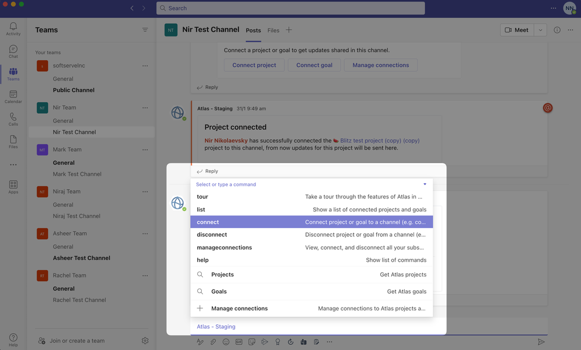Switch to the Files tab
Viewport: 581px width, 350px height.
click(x=273, y=30)
